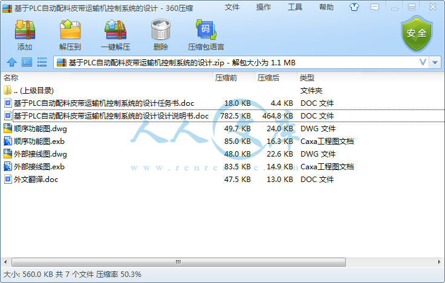The image size is (445, 283).
Task: Click the icon of 外部接线图.dwg
Action: [8, 154]
